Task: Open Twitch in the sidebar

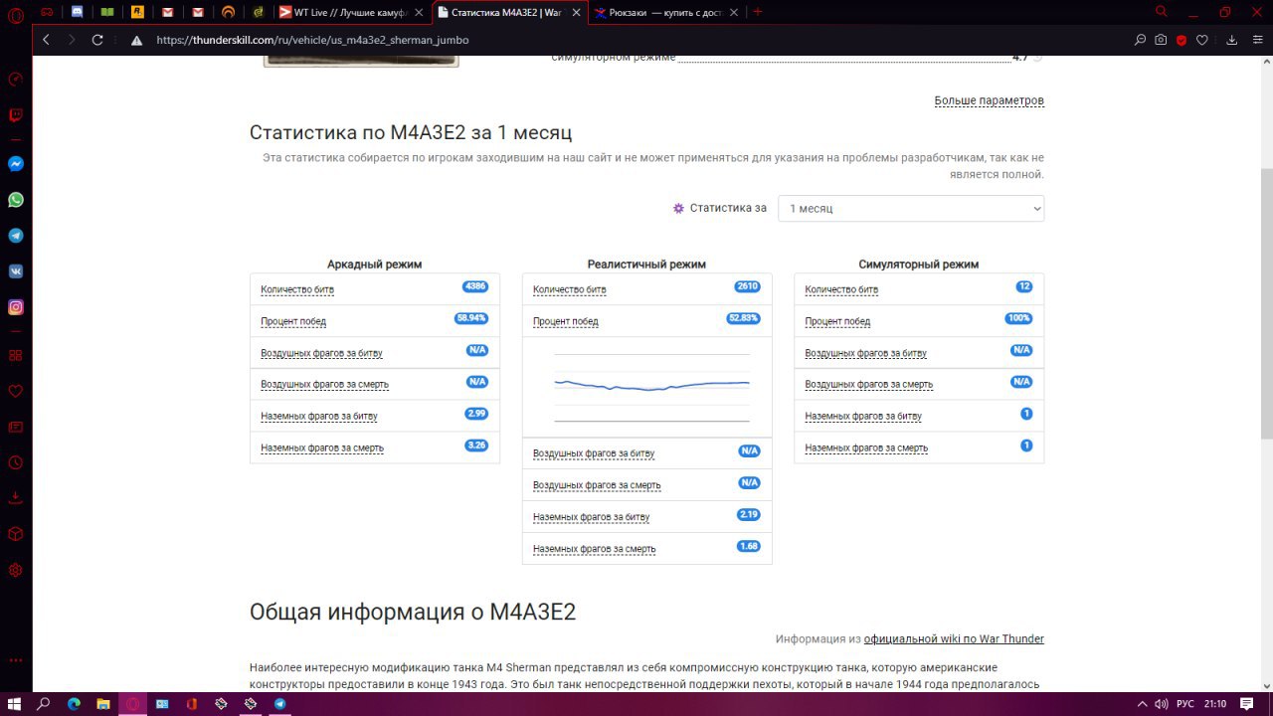Action: (16, 114)
